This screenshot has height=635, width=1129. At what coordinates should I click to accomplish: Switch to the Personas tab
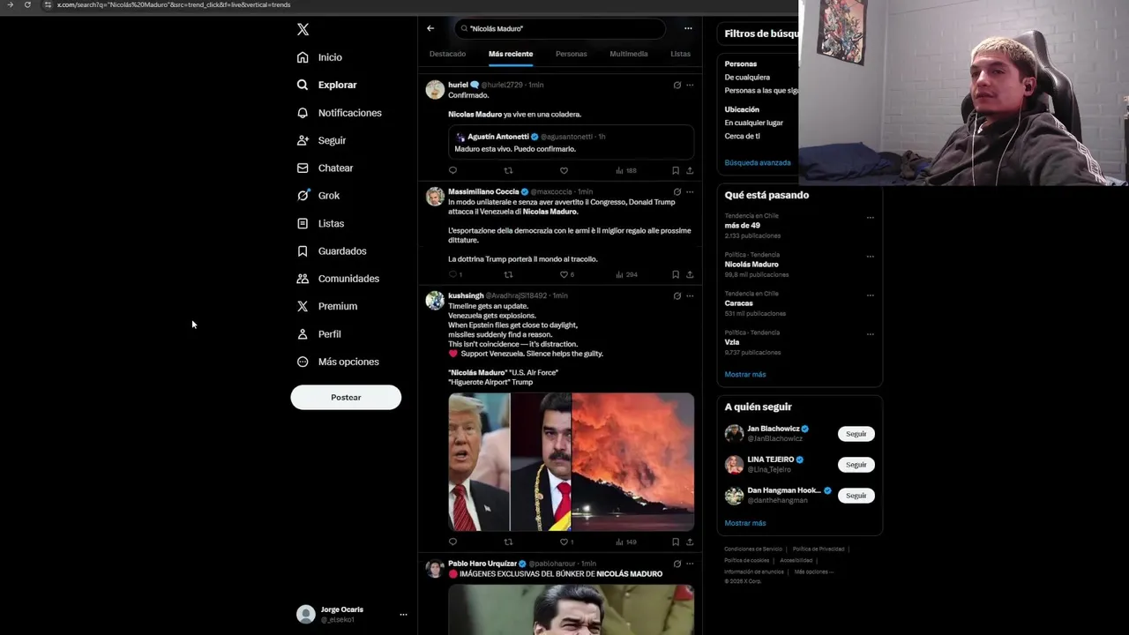coord(571,54)
